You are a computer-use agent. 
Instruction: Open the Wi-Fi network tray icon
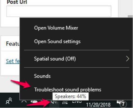pos(65,102)
